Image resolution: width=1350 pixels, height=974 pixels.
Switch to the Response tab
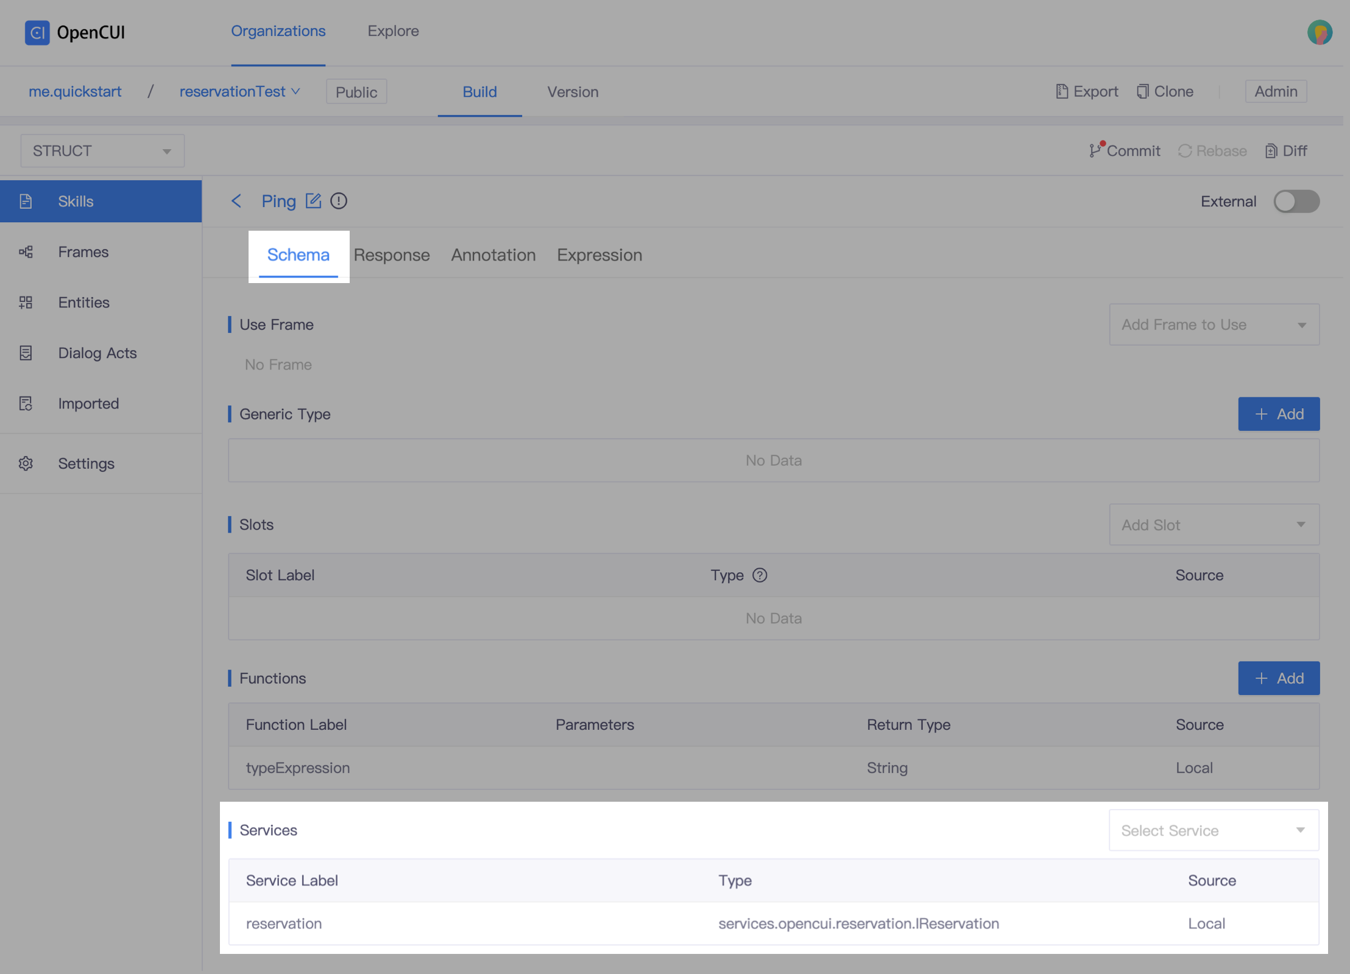pyautogui.click(x=392, y=254)
